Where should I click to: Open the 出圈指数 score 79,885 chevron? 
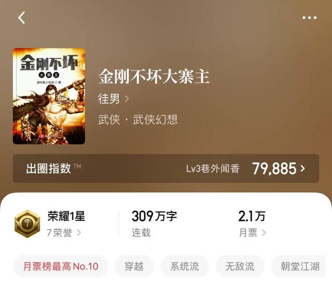click(303, 168)
